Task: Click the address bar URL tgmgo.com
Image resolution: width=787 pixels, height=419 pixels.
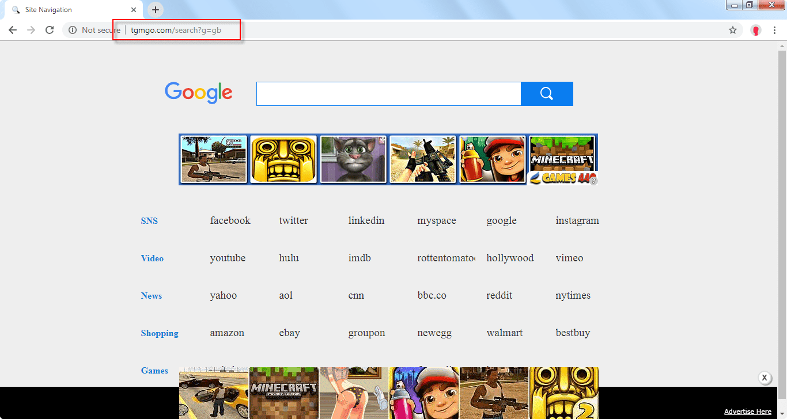Action: [176, 30]
